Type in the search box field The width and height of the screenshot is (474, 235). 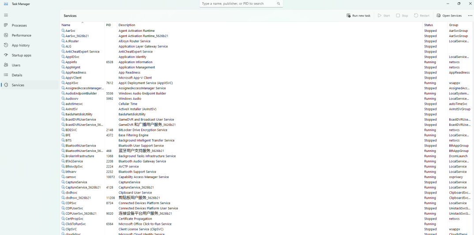click(237, 4)
